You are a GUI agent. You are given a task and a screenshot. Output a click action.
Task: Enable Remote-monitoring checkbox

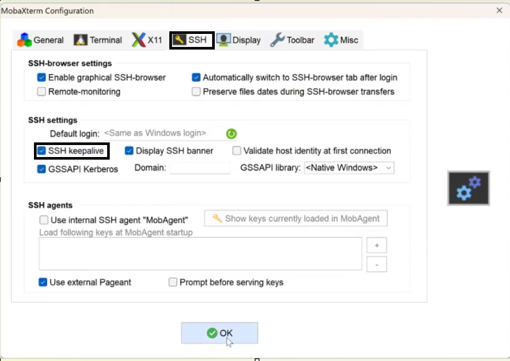[x=41, y=91]
